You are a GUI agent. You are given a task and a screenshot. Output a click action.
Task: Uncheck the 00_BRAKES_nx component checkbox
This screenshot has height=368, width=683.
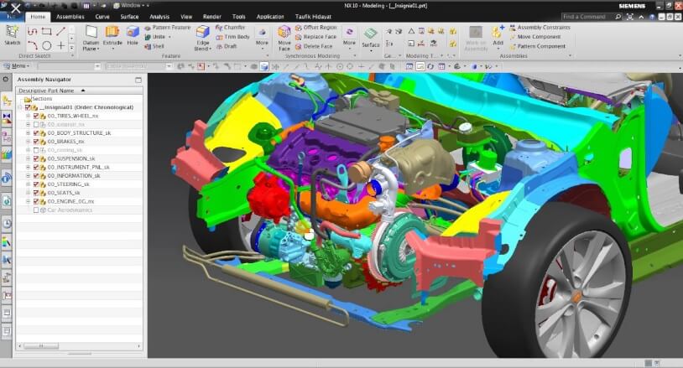pos(36,142)
